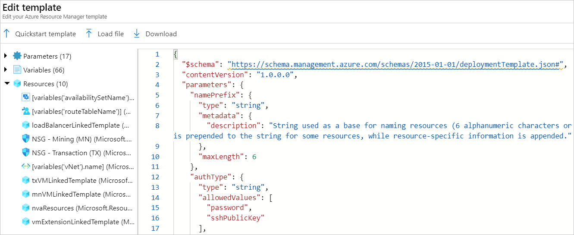
Task: Click the vNet virtual network icon
Action: pyautogui.click(x=25, y=166)
